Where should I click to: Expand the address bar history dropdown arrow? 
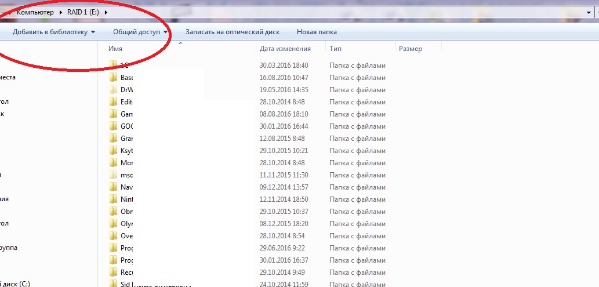click(x=589, y=12)
